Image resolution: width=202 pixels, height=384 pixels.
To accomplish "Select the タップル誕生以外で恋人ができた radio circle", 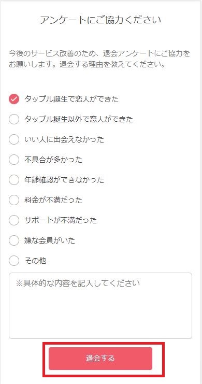I will (x=14, y=119).
